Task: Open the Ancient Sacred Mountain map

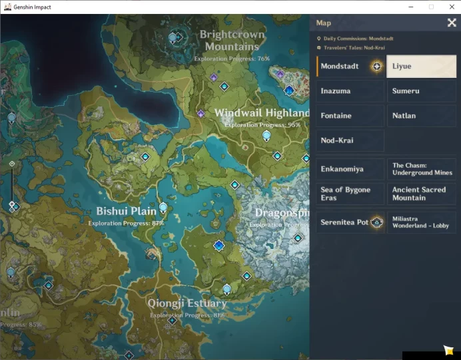Action: 421,194
